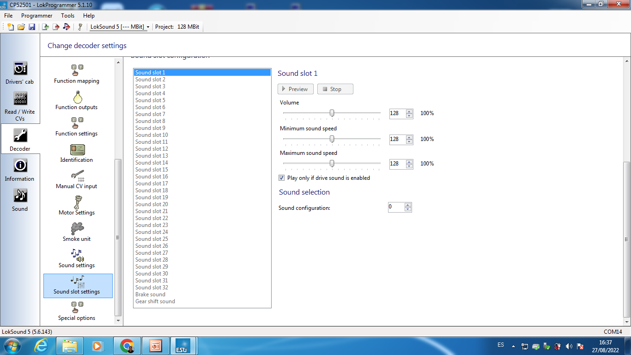The image size is (631, 355).
Task: Open Chrome from the taskbar
Action: click(x=127, y=346)
